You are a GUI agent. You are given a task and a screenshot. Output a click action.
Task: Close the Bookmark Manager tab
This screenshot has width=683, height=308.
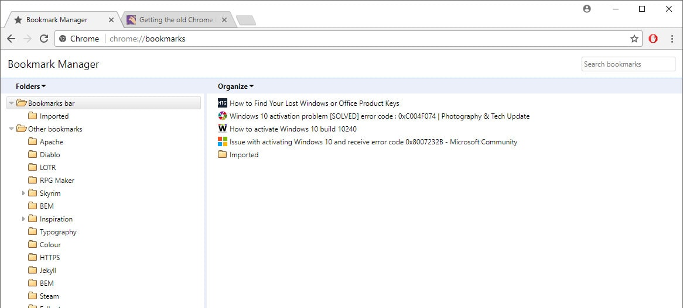click(111, 20)
